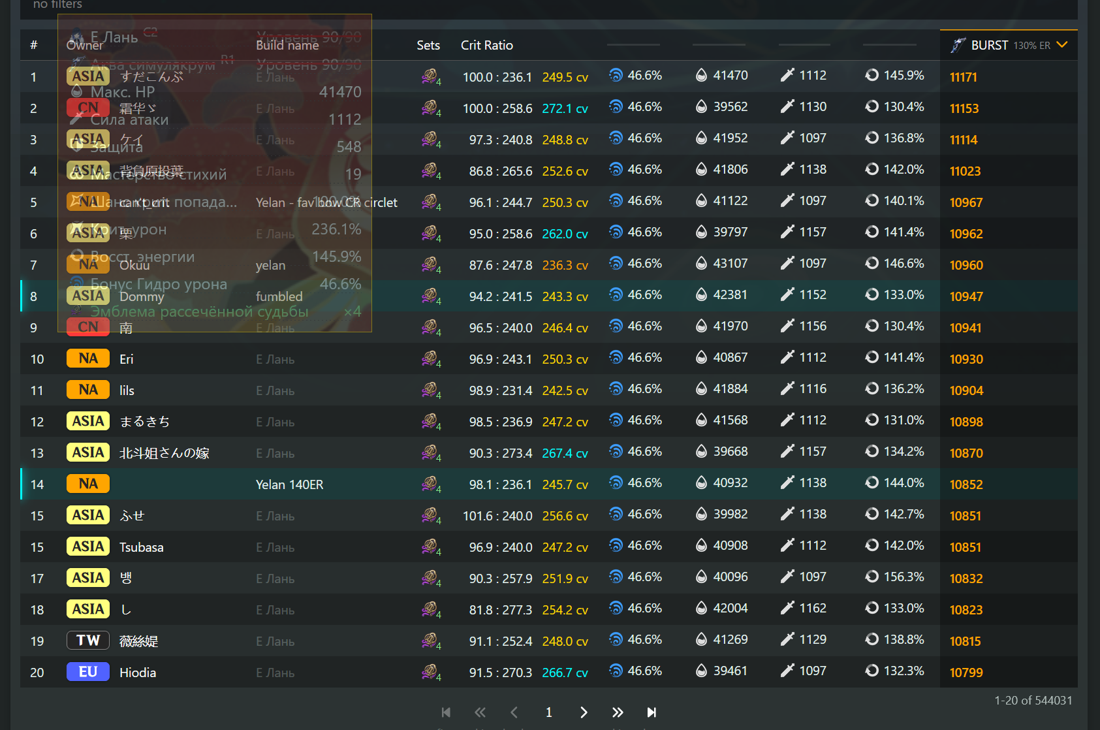Click the Hydro damage icon in row 2

coord(616,106)
